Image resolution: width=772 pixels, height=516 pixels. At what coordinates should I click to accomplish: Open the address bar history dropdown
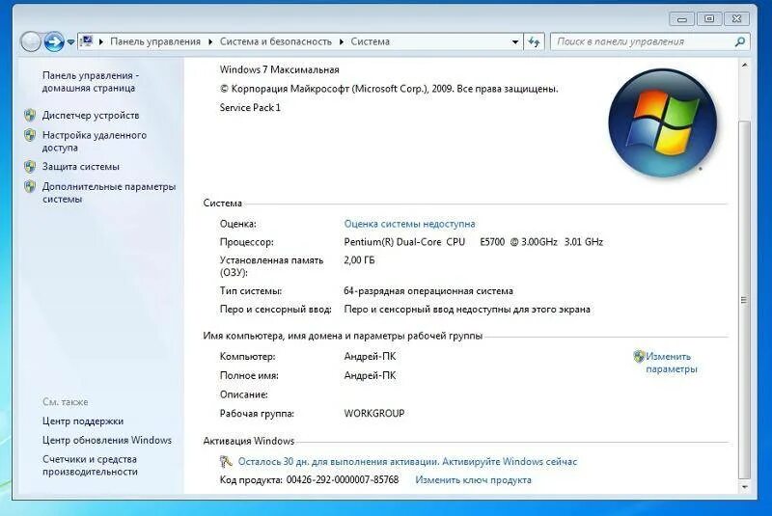(x=515, y=41)
